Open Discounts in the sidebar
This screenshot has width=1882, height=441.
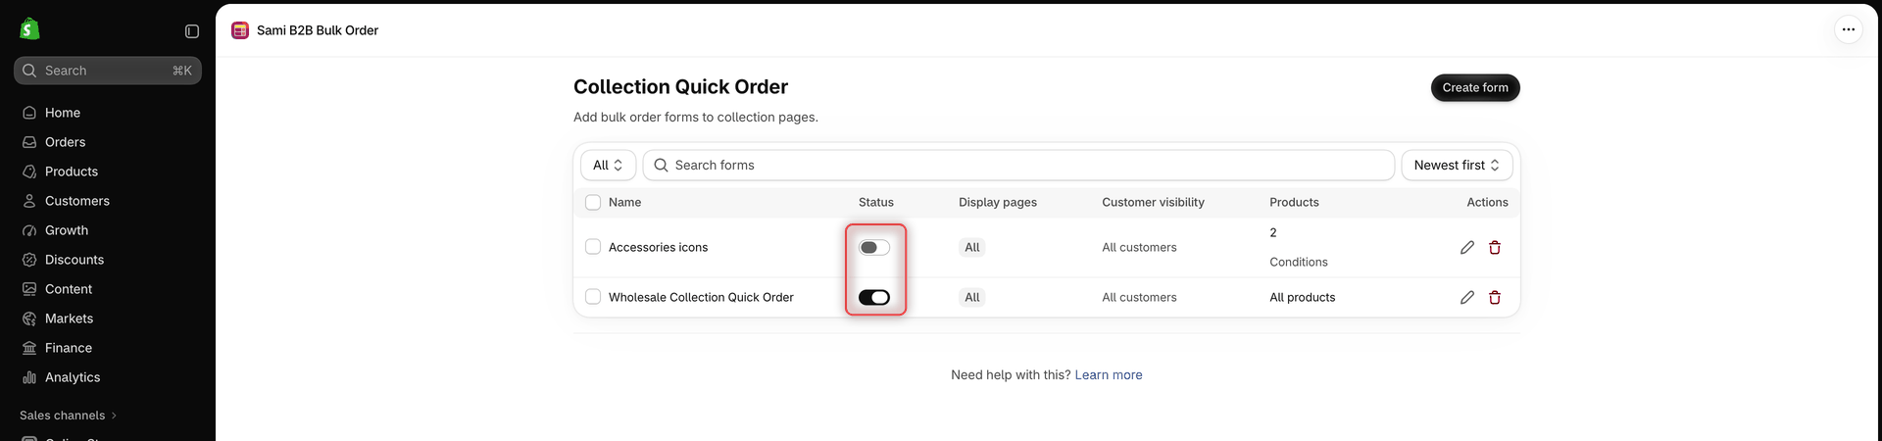[x=74, y=260]
